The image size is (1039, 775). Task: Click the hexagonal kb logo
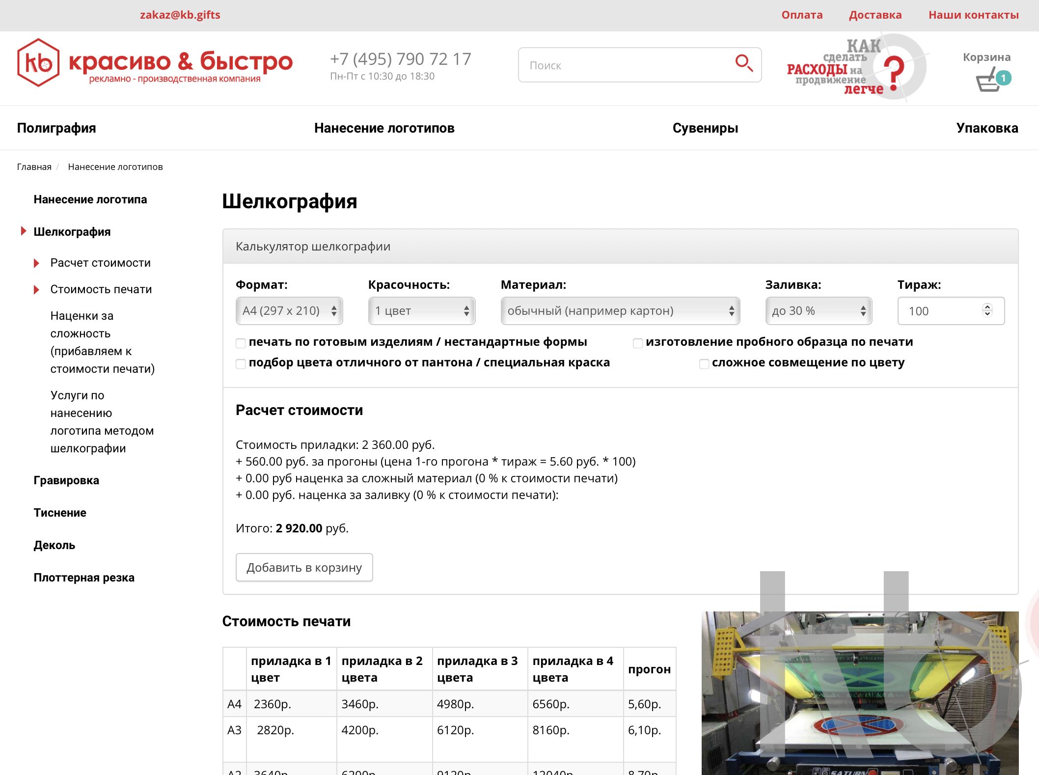pos(38,63)
